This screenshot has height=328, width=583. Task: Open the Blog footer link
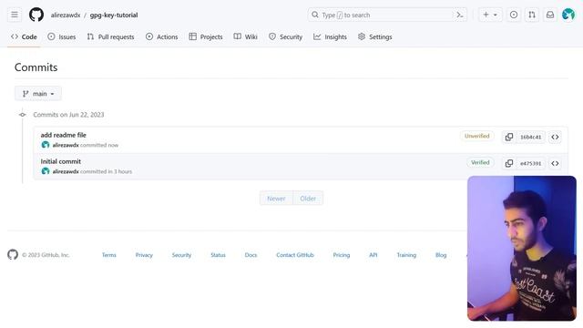(441, 255)
